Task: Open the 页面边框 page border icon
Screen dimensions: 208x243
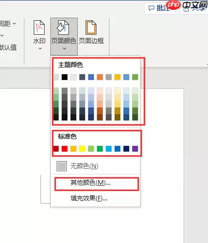Action: point(91,28)
